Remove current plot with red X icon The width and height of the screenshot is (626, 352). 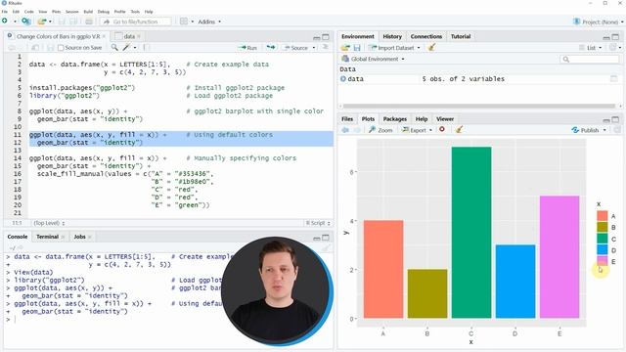tap(442, 130)
